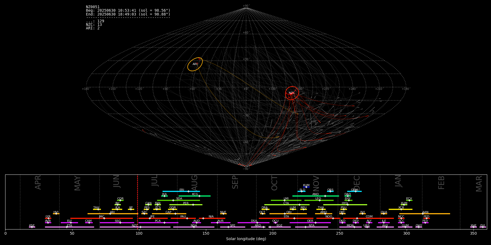This screenshot has width=491, height=245.
Task: Click the red dashed current solar longitude line
Action: click(137, 202)
